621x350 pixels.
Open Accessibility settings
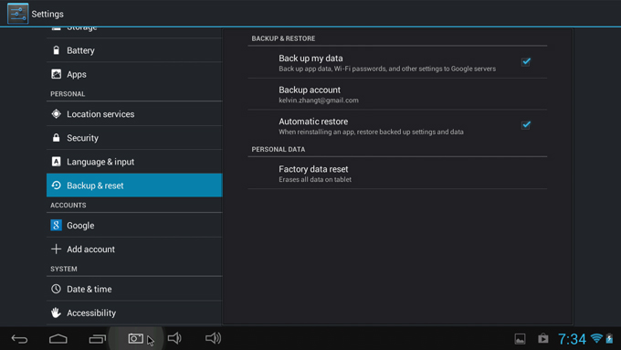click(134, 313)
